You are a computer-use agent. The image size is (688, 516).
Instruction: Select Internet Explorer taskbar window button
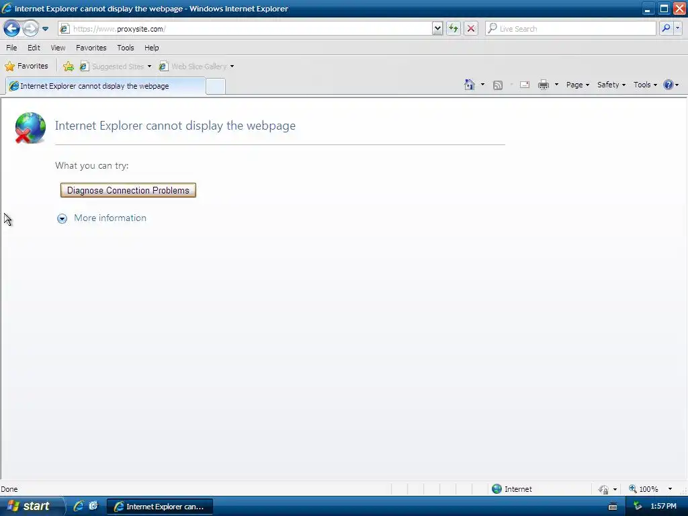tap(160, 507)
